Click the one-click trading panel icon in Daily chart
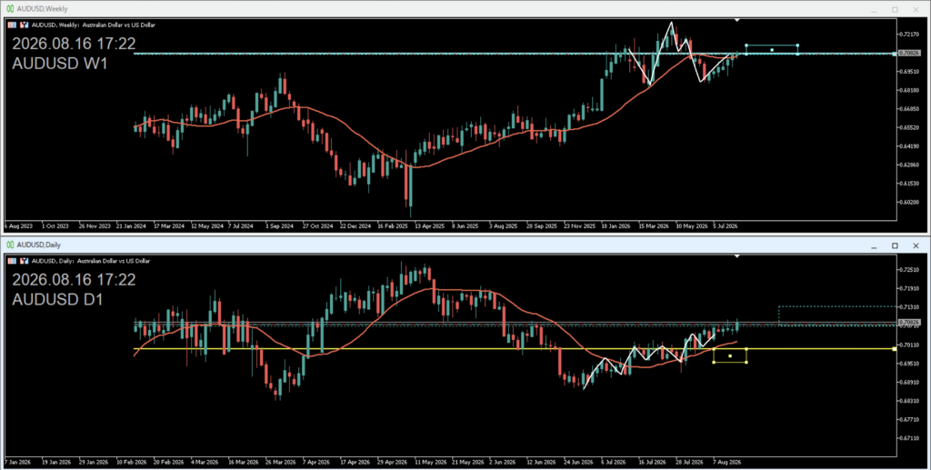Screen dimensions: 931x470 (x=12, y=261)
